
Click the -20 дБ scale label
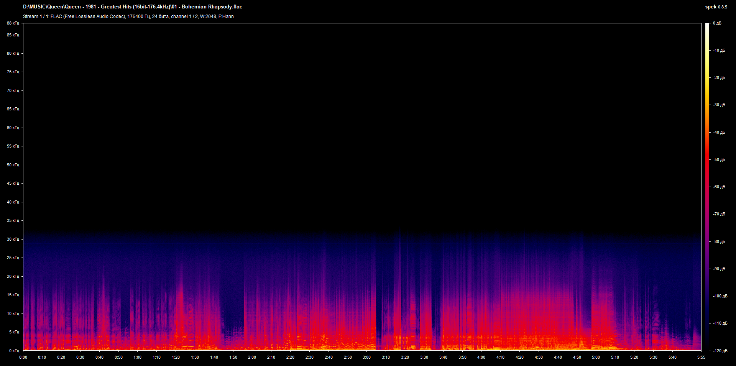click(x=719, y=78)
